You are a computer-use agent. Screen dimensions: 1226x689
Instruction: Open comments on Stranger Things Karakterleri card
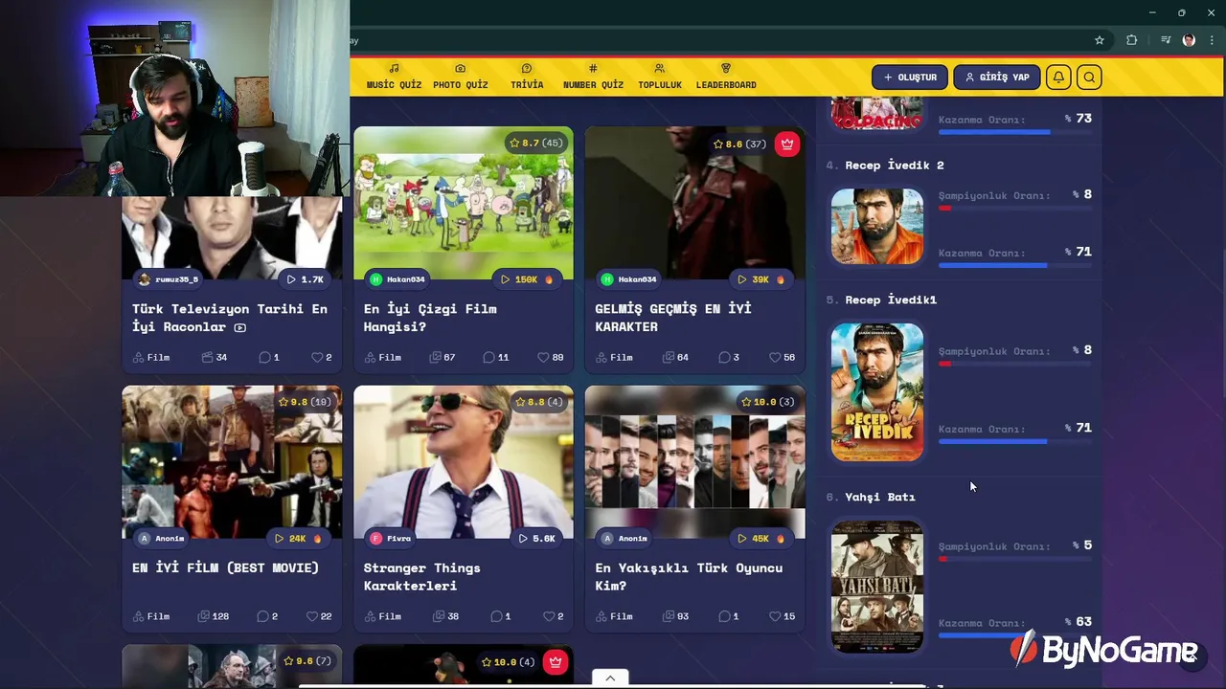(500, 616)
